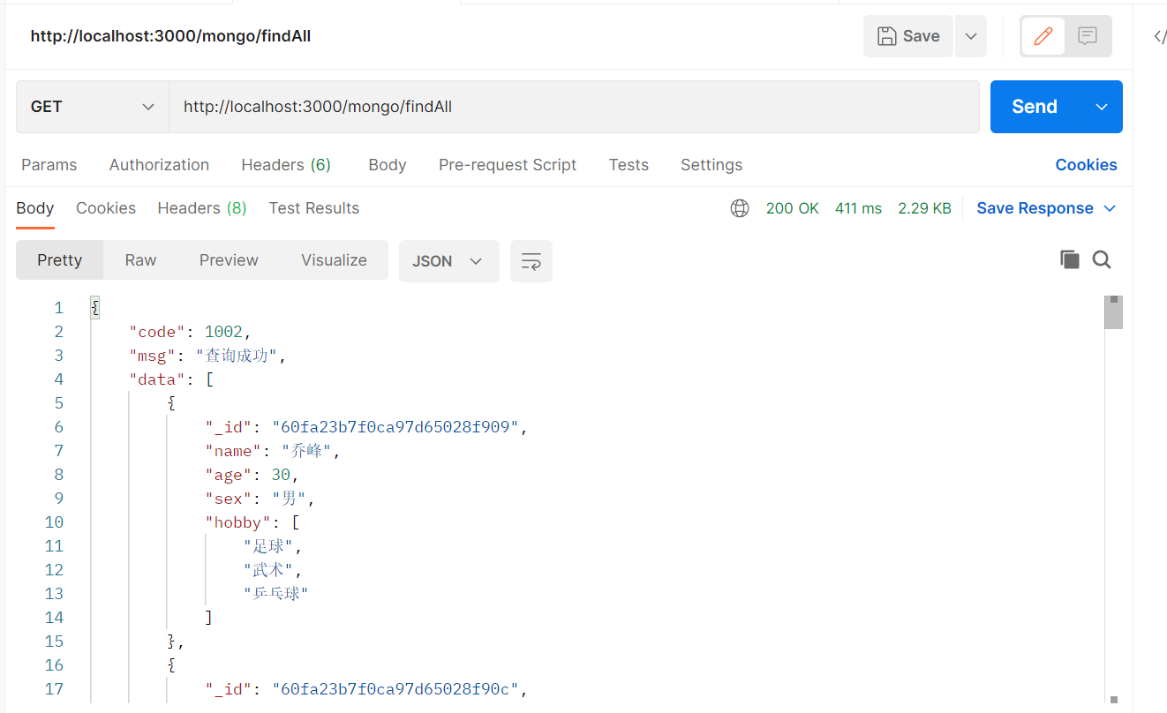
Task: Expand the JSON format dropdown
Action: pos(448,261)
